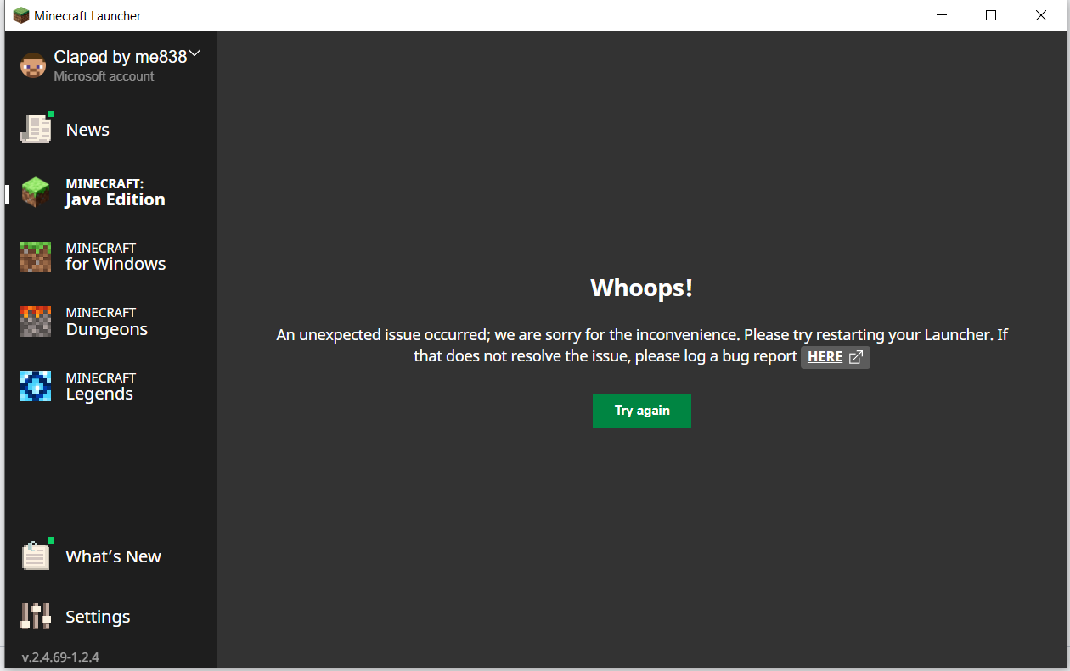Click the Claped by me838 account name

(121, 57)
